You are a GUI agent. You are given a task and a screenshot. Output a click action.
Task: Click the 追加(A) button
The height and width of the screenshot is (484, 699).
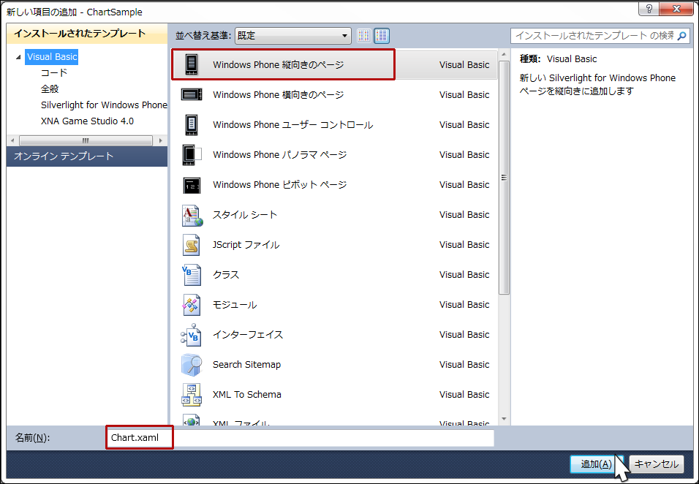coord(596,464)
